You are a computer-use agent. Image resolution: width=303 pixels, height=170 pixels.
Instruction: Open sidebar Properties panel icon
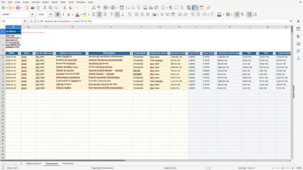(298, 29)
